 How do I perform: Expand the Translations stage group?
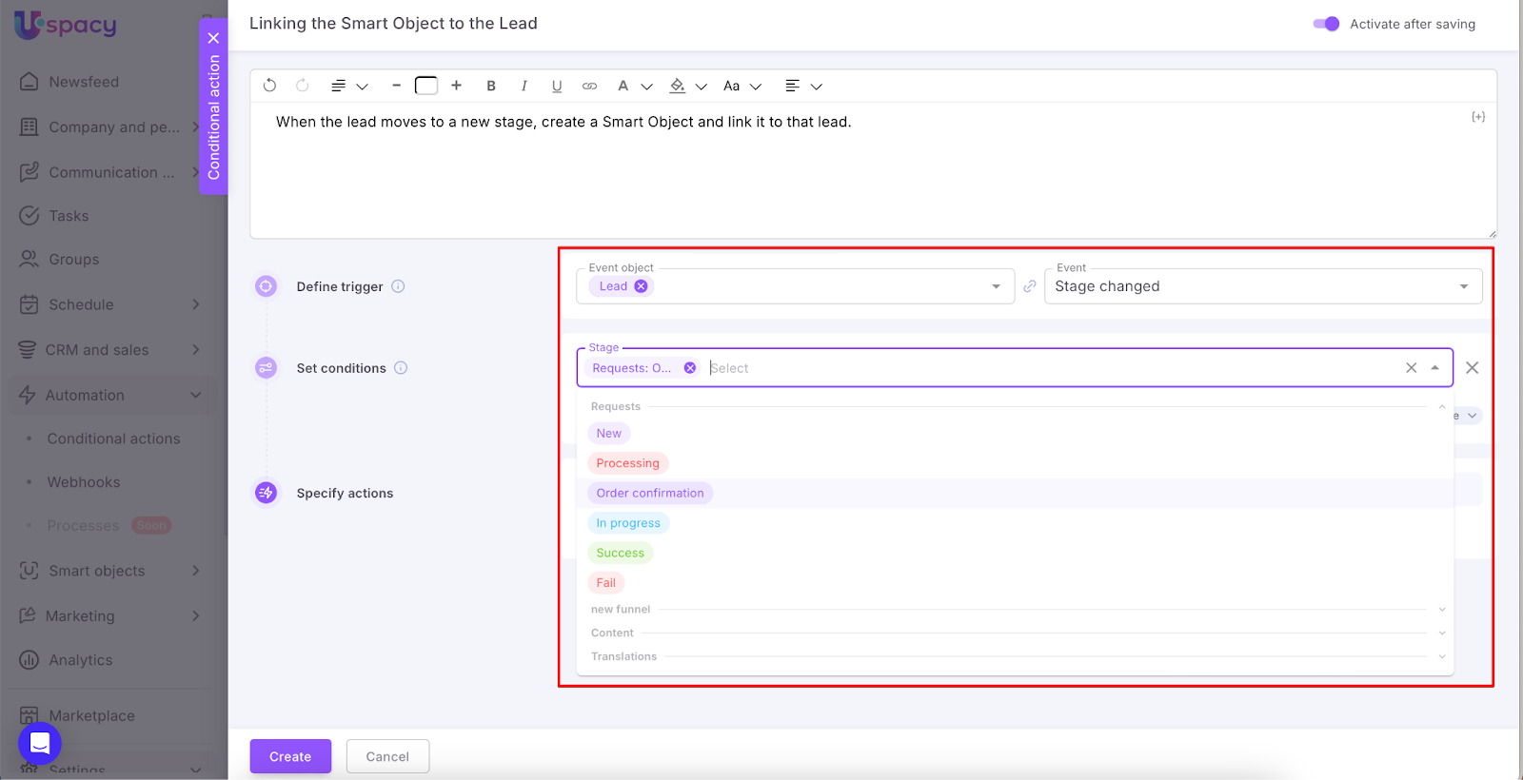(x=1441, y=657)
